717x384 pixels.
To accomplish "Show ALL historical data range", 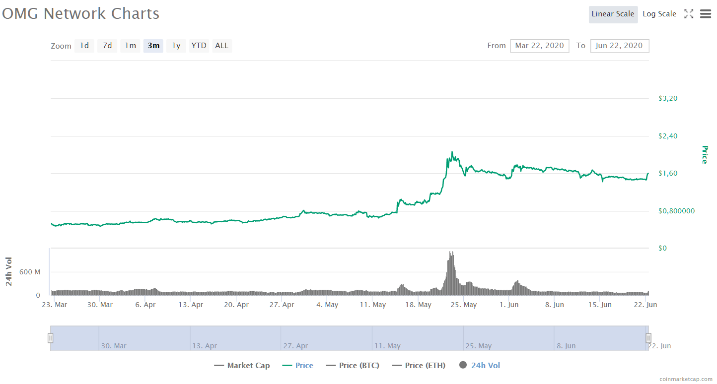I will pyautogui.click(x=222, y=46).
